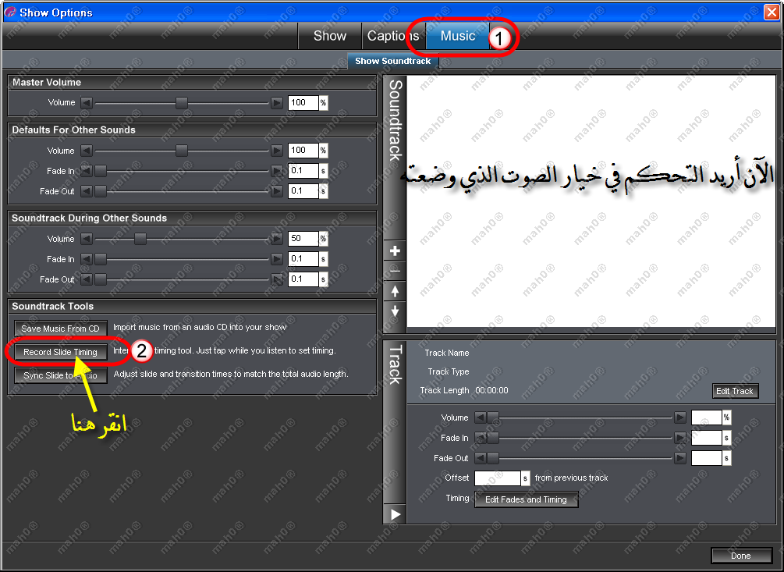Move the track down with the down arrow
The image size is (784, 572).
click(x=395, y=311)
